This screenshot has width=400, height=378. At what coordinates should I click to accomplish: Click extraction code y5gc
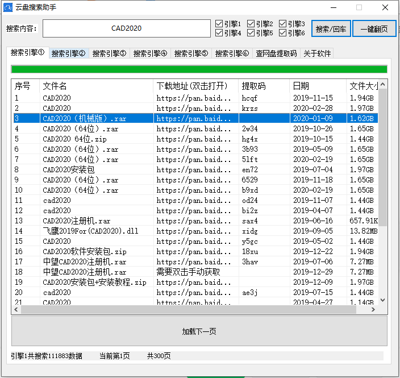point(250,241)
